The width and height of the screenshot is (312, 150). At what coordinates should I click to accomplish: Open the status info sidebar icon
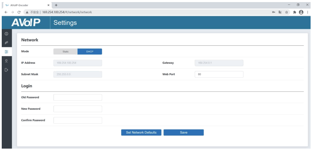[x=6, y=34]
